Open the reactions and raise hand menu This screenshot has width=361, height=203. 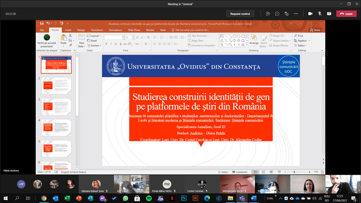(x=287, y=14)
